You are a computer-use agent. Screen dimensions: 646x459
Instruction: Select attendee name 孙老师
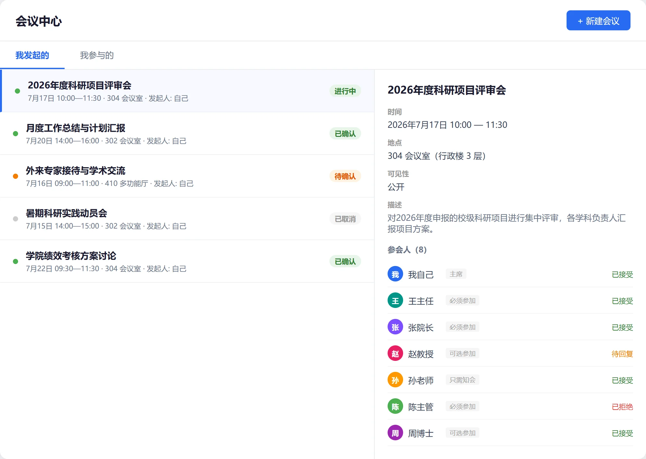click(421, 381)
